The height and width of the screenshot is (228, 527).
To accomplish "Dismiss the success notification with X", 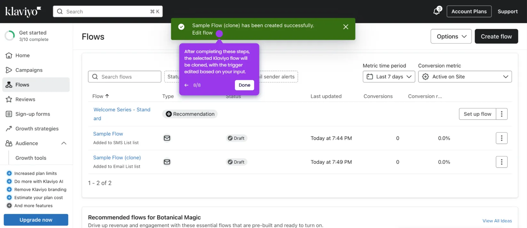I will pyautogui.click(x=346, y=27).
